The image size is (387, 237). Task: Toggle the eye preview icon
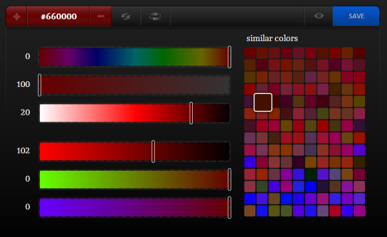[319, 16]
